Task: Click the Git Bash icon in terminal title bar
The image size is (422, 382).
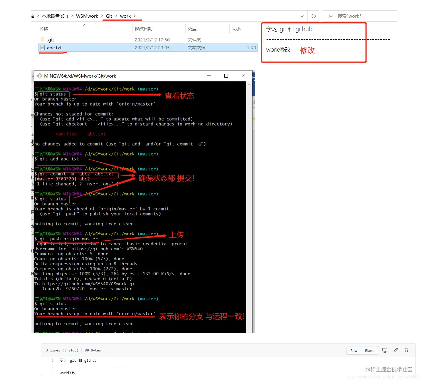Action: click(x=39, y=76)
